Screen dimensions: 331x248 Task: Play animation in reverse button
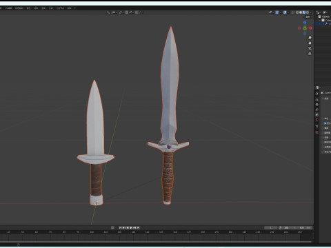[128, 228]
